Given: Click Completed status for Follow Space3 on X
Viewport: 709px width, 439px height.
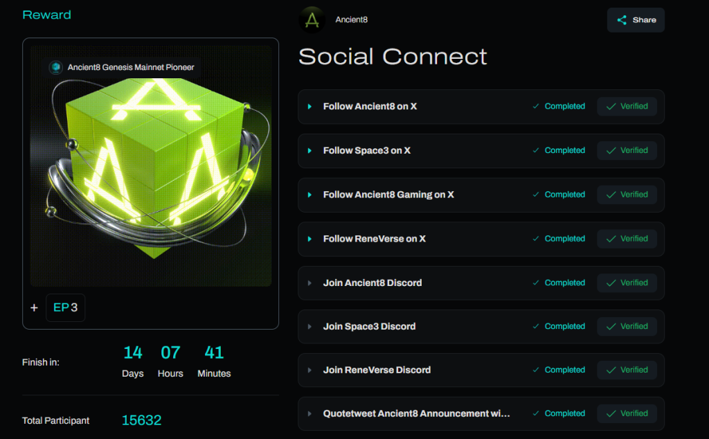Looking at the screenshot, I should pos(559,150).
